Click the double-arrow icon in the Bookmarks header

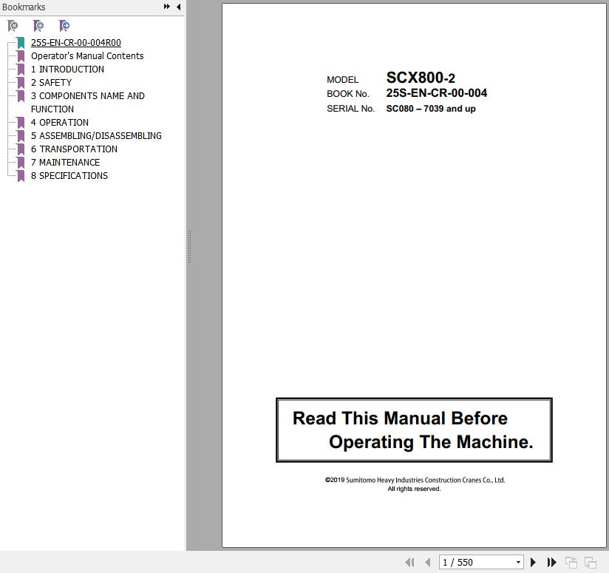click(x=166, y=7)
